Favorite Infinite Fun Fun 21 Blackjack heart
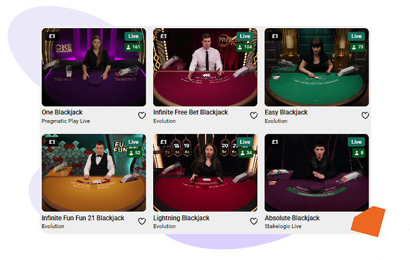The height and width of the screenshot is (260, 410). (142, 221)
